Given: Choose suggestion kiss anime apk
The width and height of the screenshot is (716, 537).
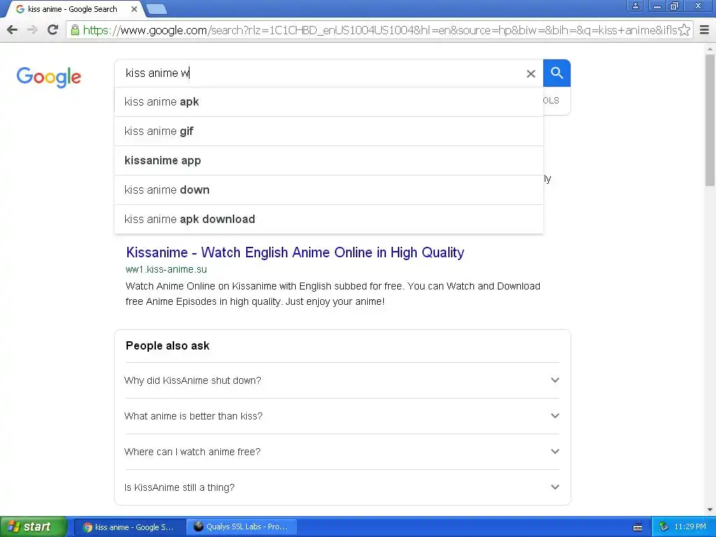Looking at the screenshot, I should (x=329, y=102).
